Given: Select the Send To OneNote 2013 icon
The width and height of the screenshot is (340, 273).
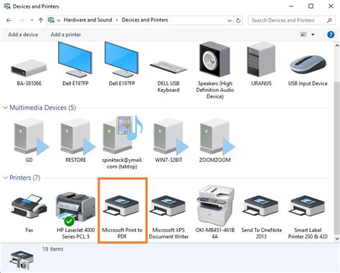Looking at the screenshot, I should pyautogui.click(x=261, y=206).
